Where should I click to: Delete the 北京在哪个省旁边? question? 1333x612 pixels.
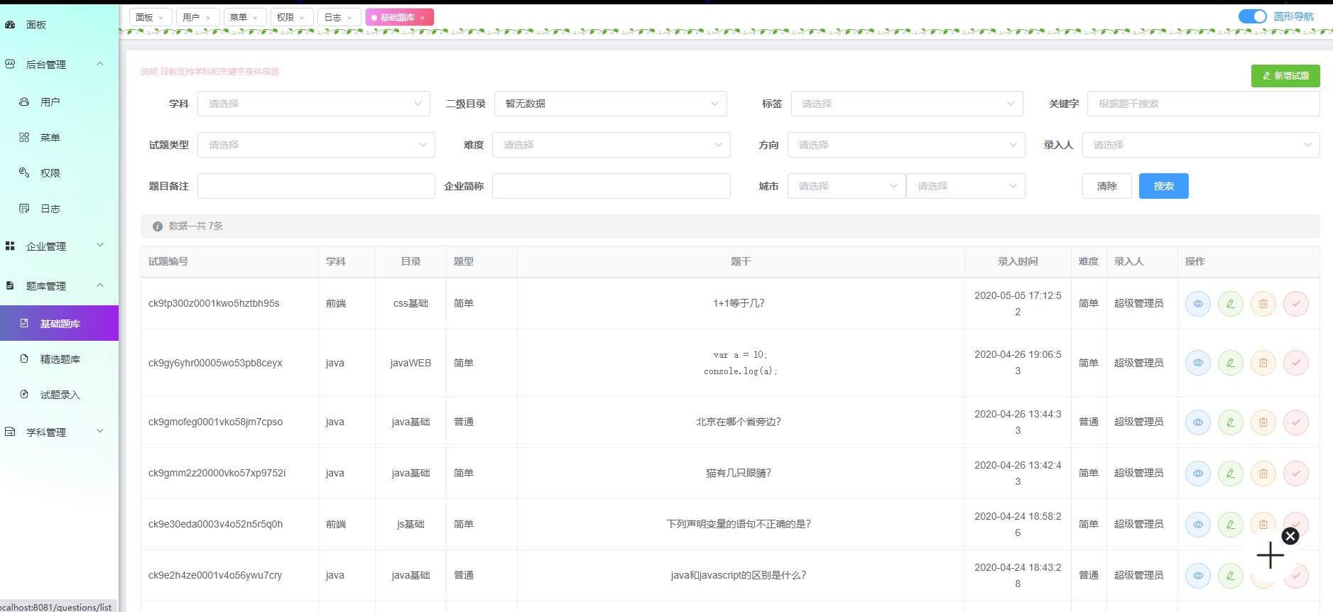[x=1263, y=422]
